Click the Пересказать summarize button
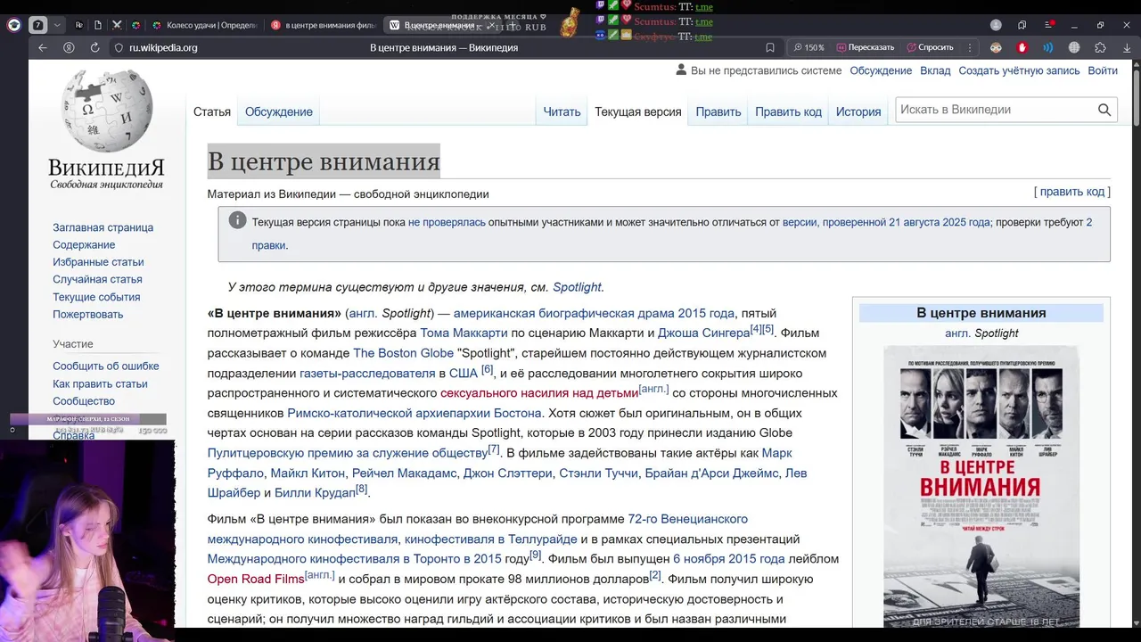Image resolution: width=1141 pixels, height=642 pixels. tap(866, 47)
